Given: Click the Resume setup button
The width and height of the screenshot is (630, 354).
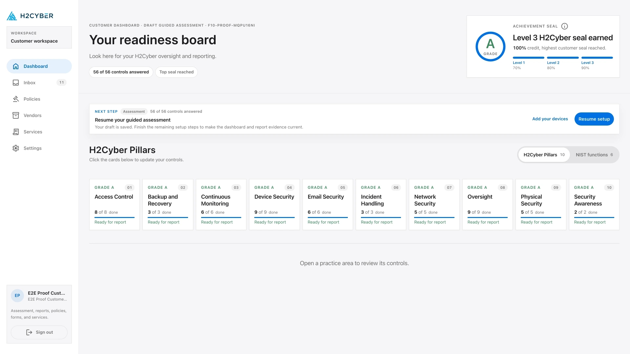Looking at the screenshot, I should tap(594, 119).
